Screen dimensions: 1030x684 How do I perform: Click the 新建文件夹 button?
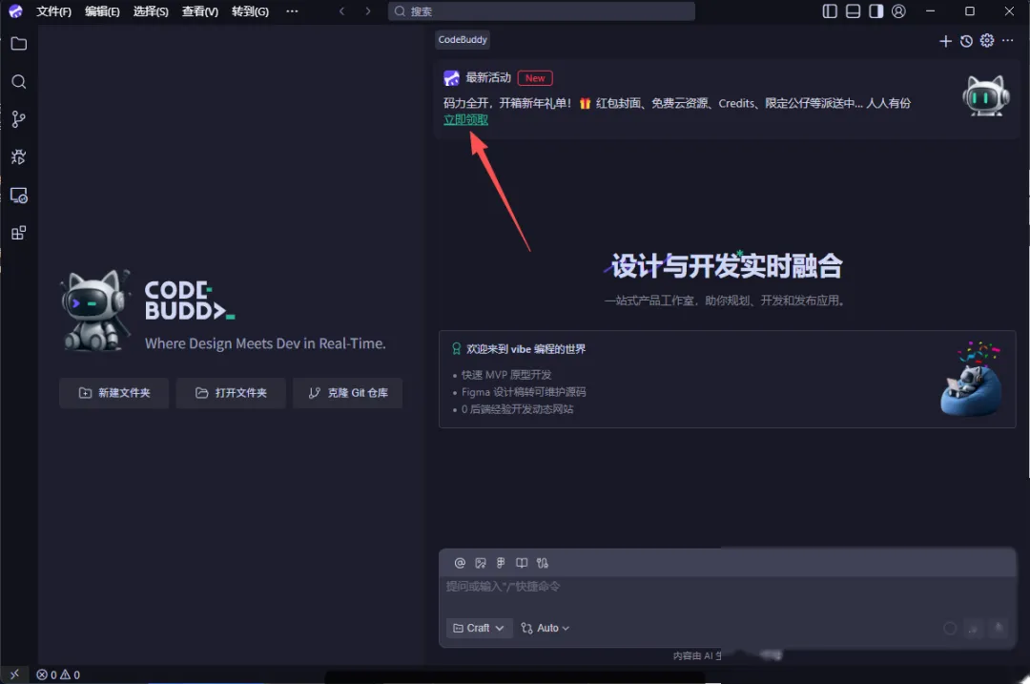pos(114,393)
